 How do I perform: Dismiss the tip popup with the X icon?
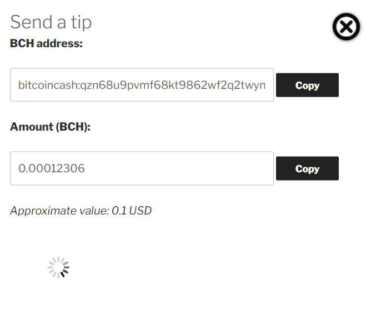tap(346, 26)
